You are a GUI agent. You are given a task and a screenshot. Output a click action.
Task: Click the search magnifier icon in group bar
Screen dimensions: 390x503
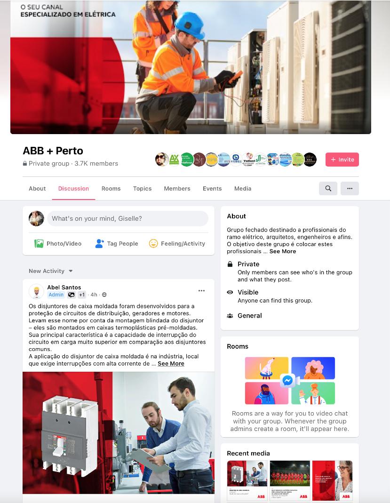coord(328,188)
